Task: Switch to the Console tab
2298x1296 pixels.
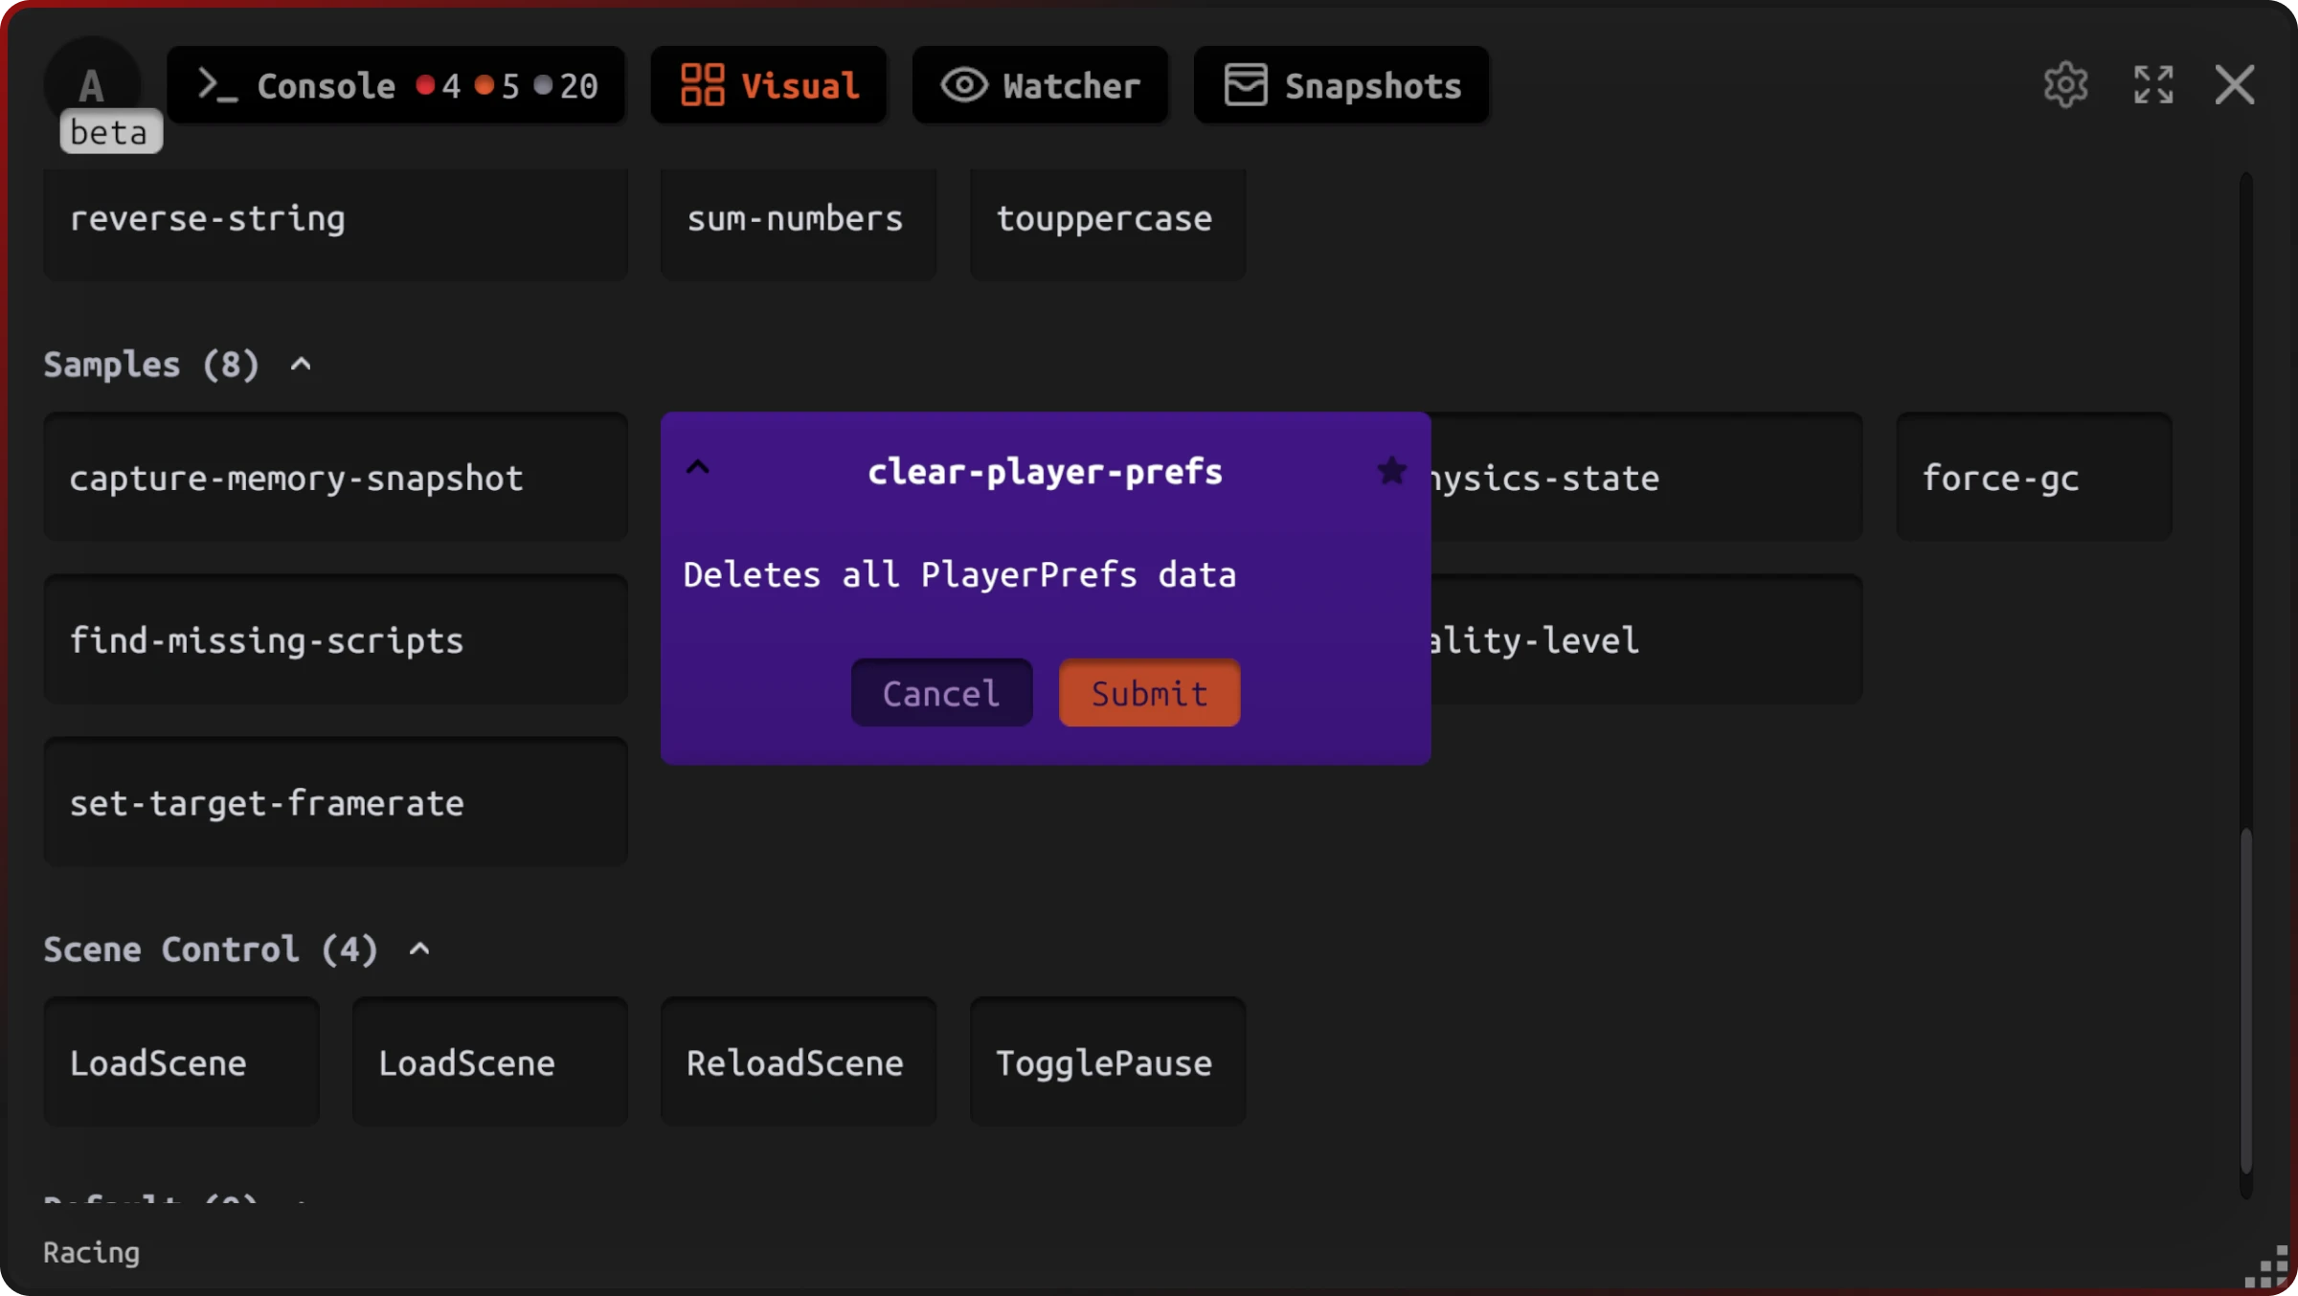Action: click(x=395, y=85)
